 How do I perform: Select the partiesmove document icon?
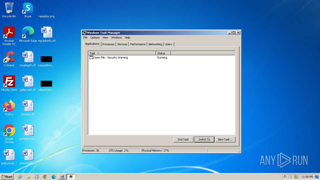[x=28, y=132]
